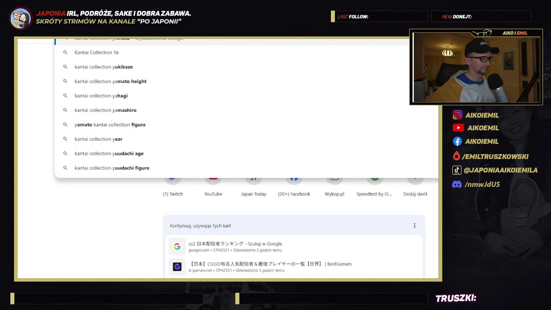Pick "kantai collection yahagi" suggestion

tap(247, 96)
